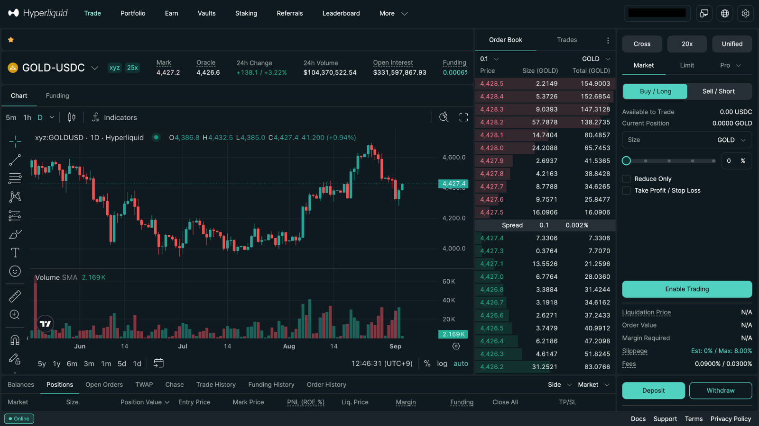Click the size percentage input field
The height and width of the screenshot is (426, 759).
pyautogui.click(x=736, y=161)
